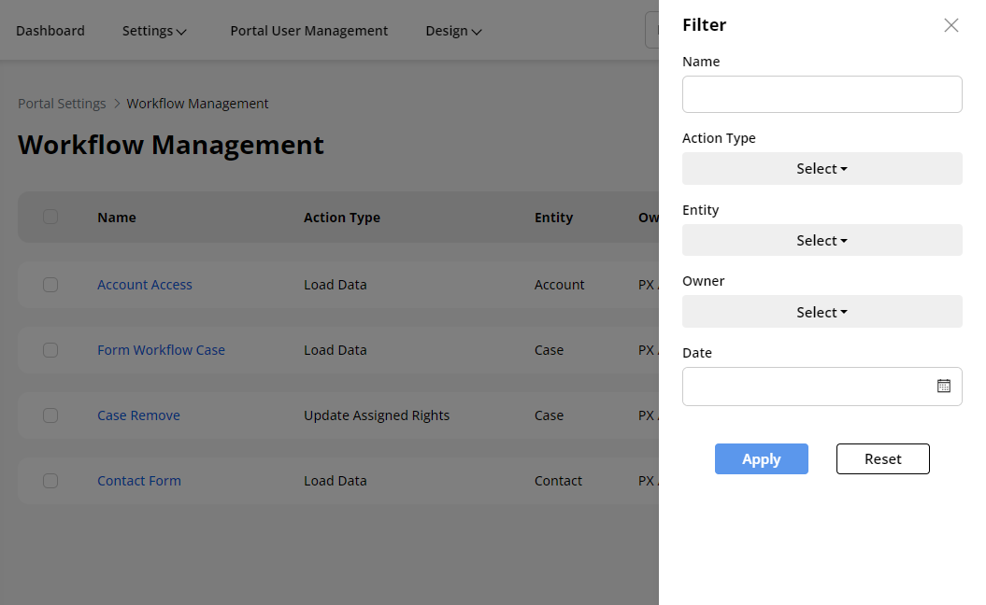Expand the Entity Select dropdown
The image size is (986, 605).
pyautogui.click(x=822, y=241)
